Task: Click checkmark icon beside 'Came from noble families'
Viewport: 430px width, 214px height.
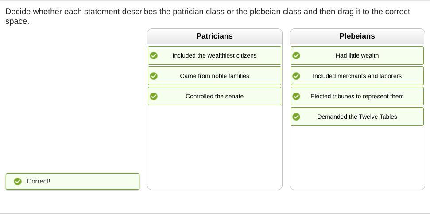Action: pos(154,76)
